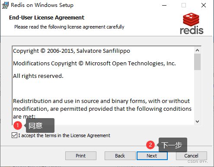Click the Redis installer icon in title bar
Viewport: 214px width, 167px height.
pyautogui.click(x=5, y=5)
